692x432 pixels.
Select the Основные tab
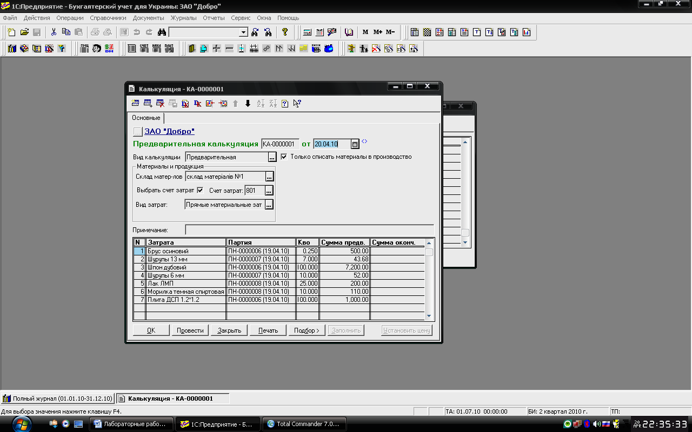tap(146, 118)
